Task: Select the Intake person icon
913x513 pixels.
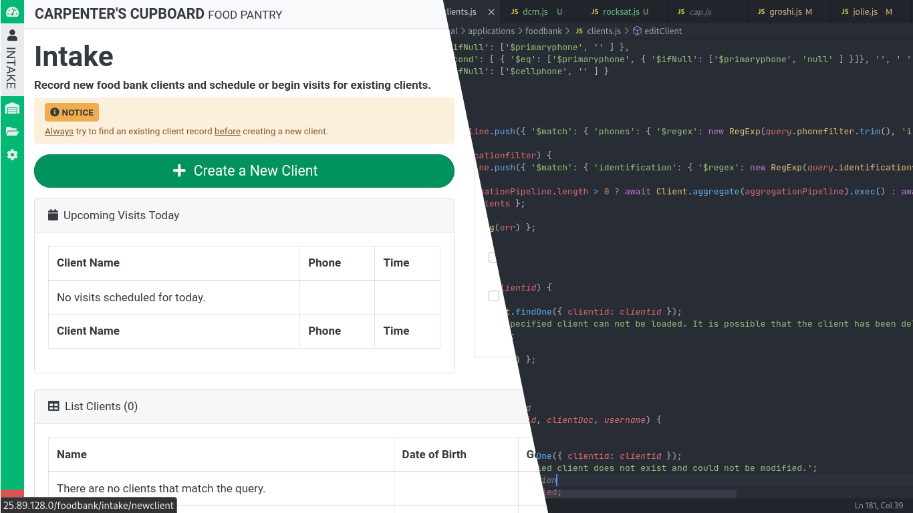Action: point(12,36)
